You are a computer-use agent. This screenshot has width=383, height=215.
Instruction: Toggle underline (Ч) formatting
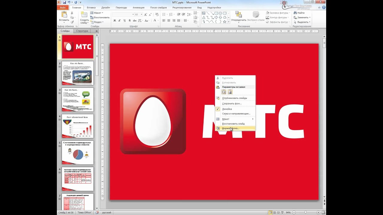124,21
